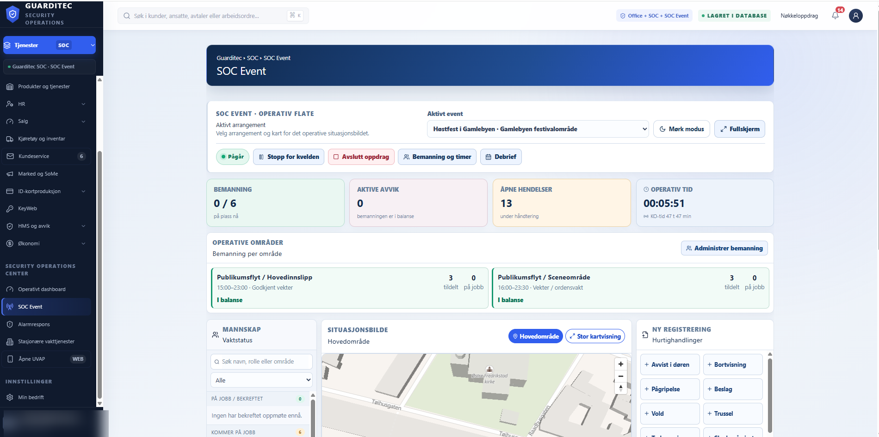This screenshot has width=879, height=437.
Task: Register a Trussel event
Action: (733, 413)
